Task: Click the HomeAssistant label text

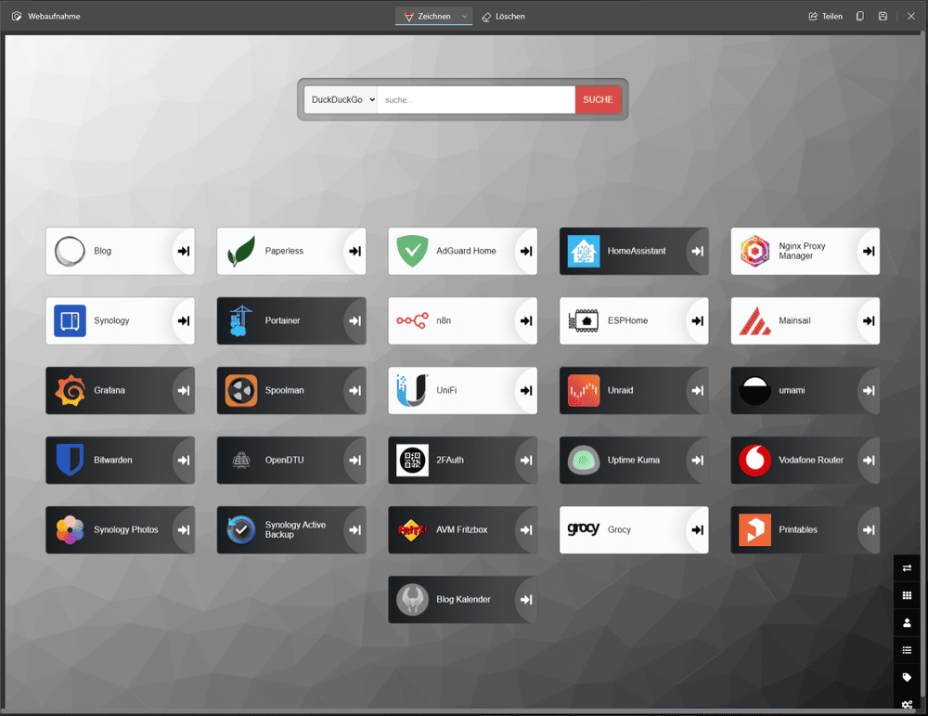Action: [x=637, y=251]
